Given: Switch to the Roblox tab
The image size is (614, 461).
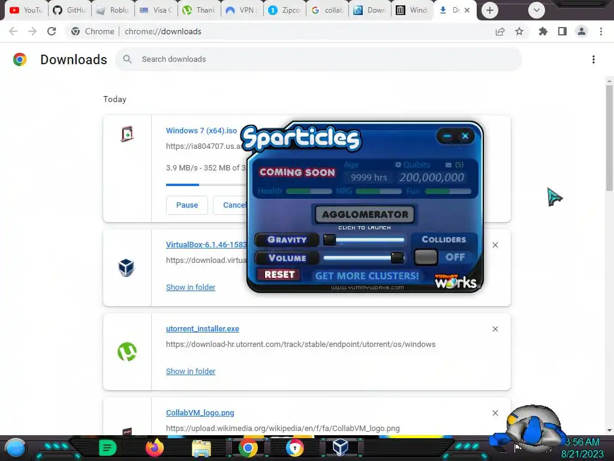Looking at the screenshot, I should pyautogui.click(x=113, y=10).
